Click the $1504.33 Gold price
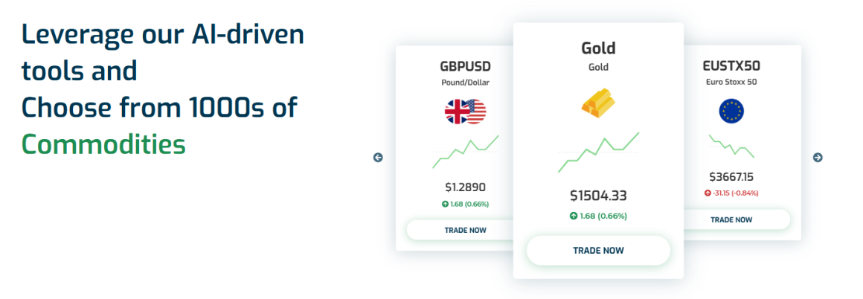863x299 pixels. [x=598, y=196]
